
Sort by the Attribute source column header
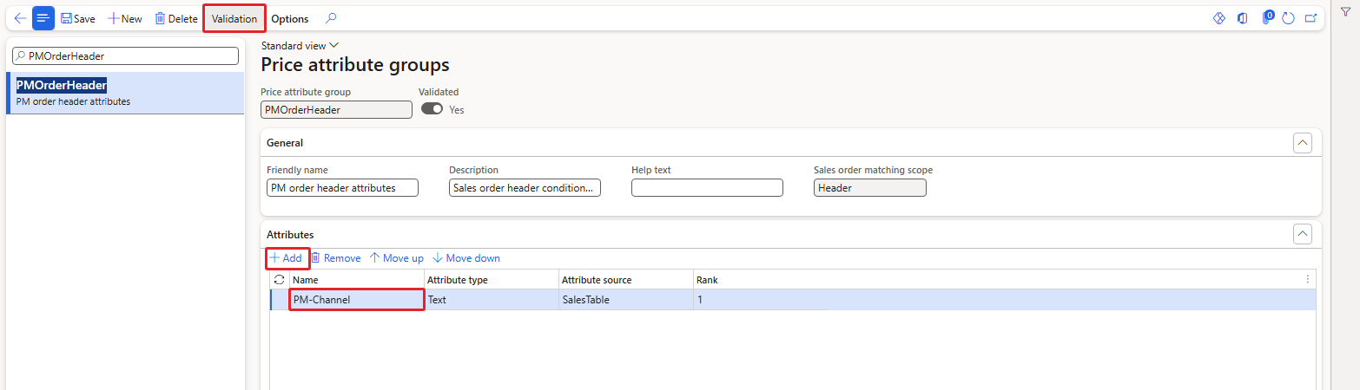pos(625,280)
